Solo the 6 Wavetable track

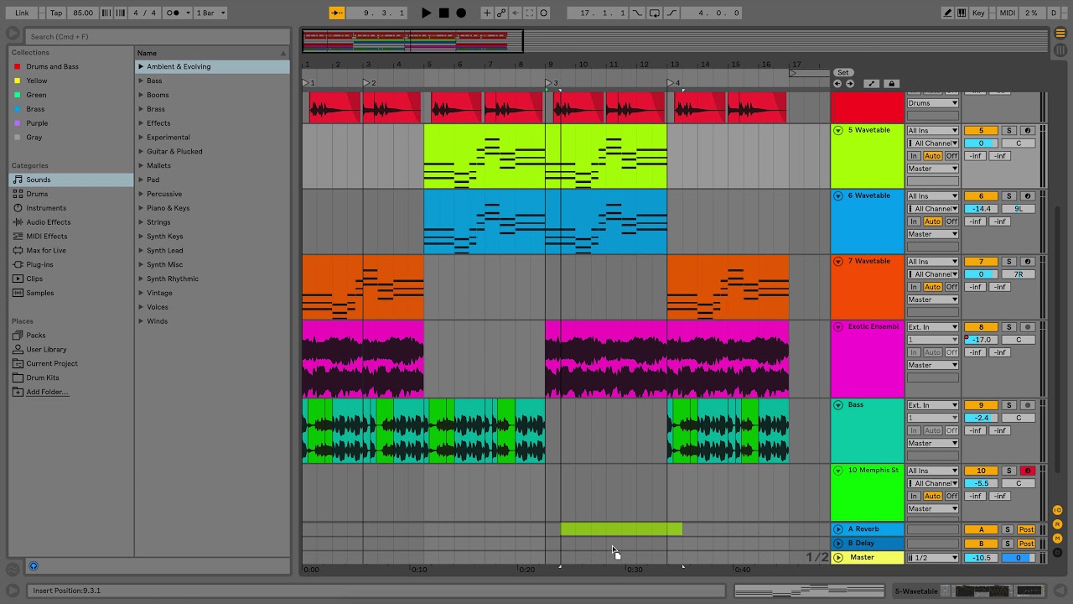click(1009, 196)
